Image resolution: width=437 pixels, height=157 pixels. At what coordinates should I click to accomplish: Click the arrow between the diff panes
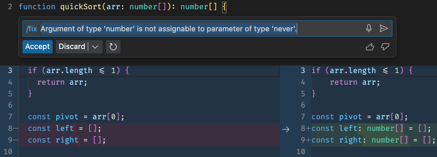tap(286, 129)
